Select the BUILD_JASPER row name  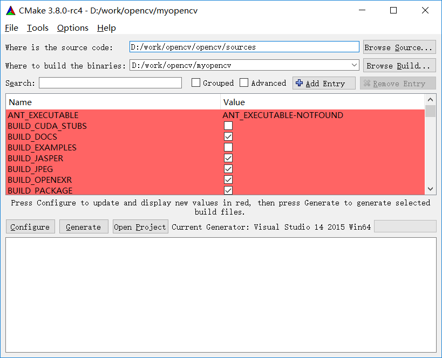pyautogui.click(x=36, y=159)
